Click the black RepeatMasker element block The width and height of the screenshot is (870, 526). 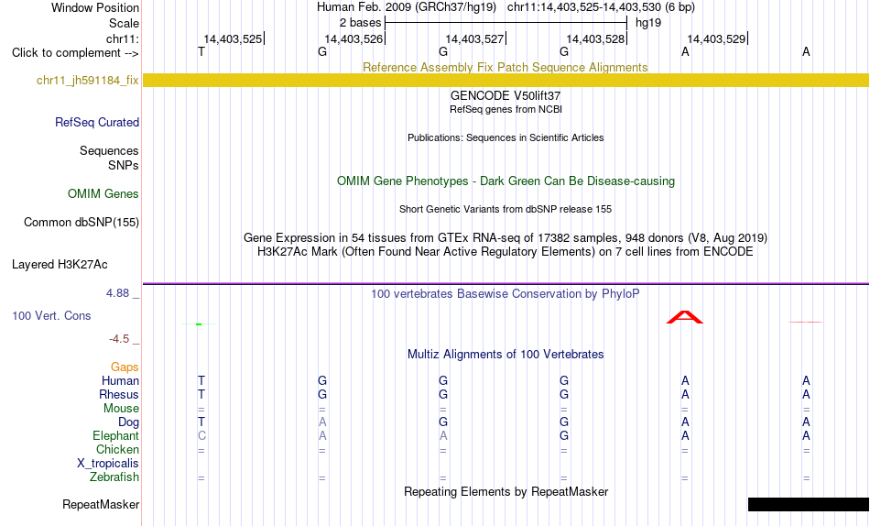809,504
